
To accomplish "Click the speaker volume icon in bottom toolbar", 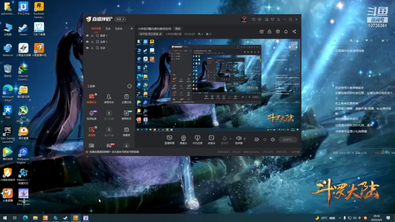I will [x=238, y=138].
